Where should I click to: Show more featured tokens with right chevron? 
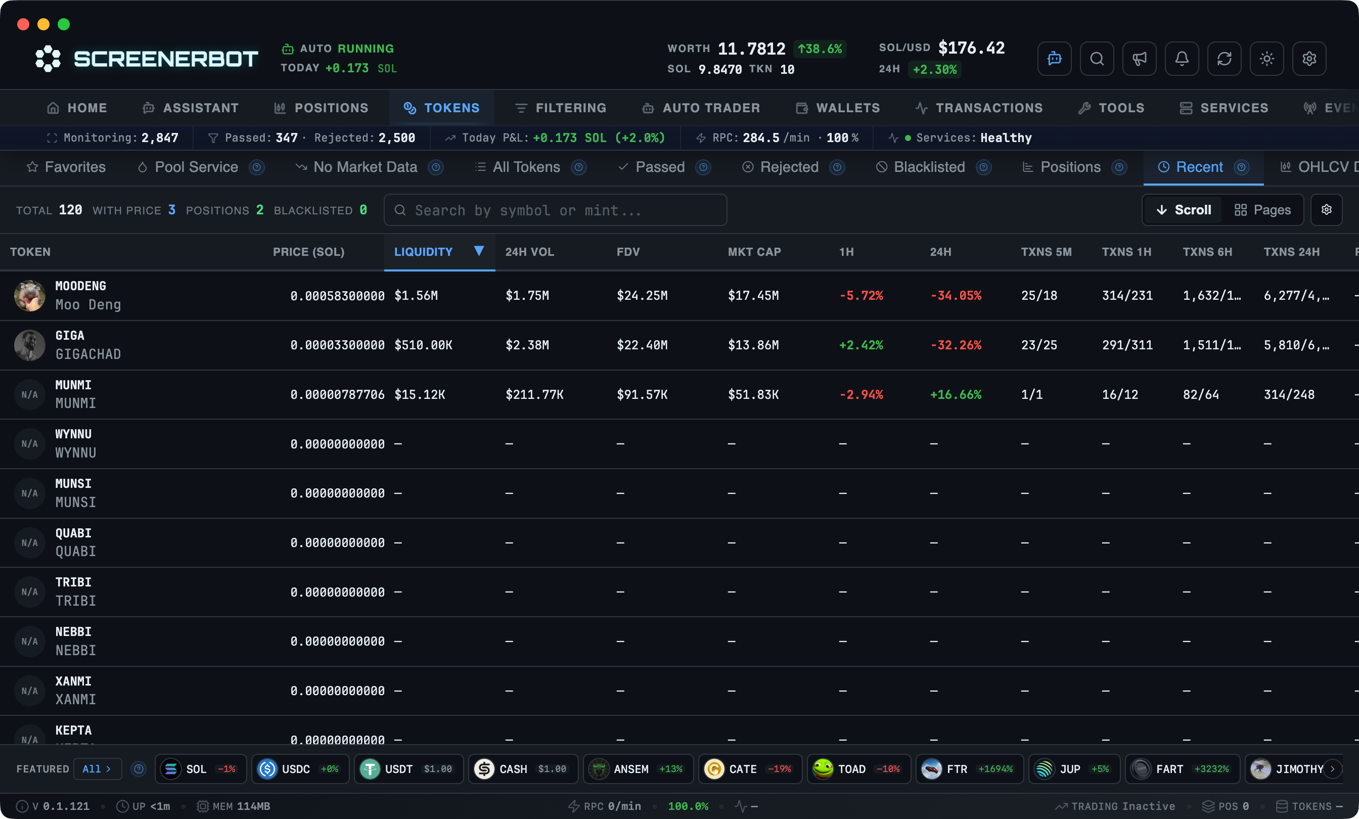(x=1332, y=769)
